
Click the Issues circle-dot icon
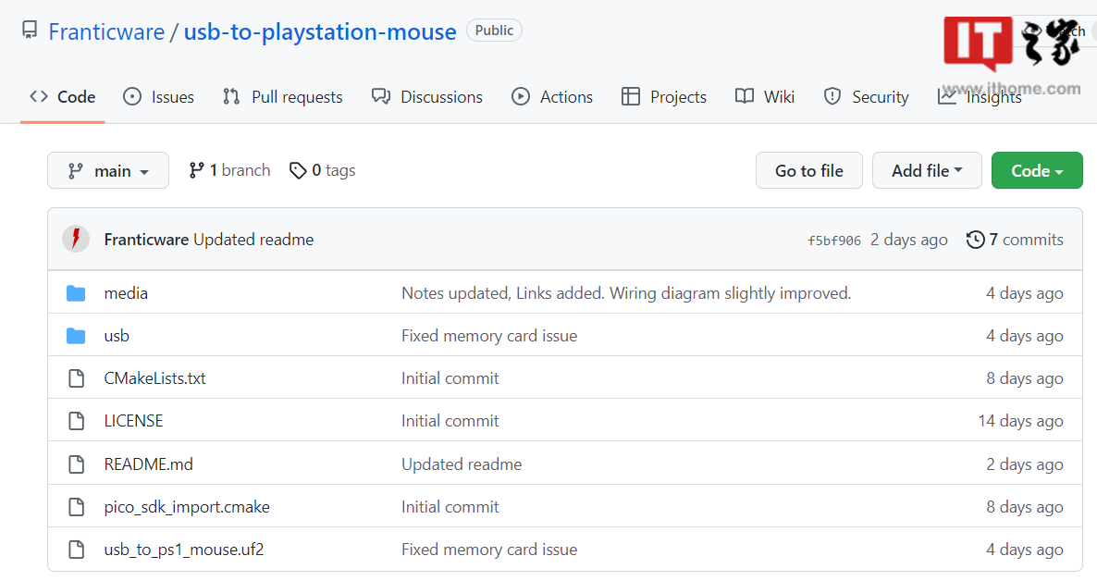[132, 96]
